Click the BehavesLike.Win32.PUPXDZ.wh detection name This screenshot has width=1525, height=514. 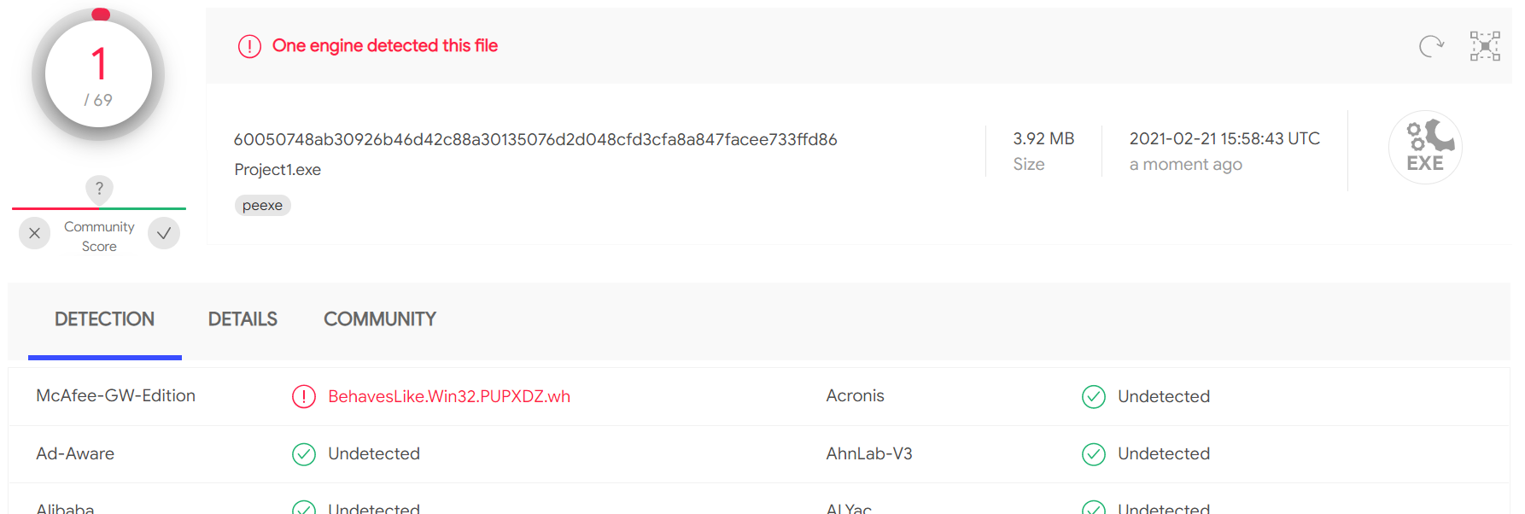click(449, 396)
